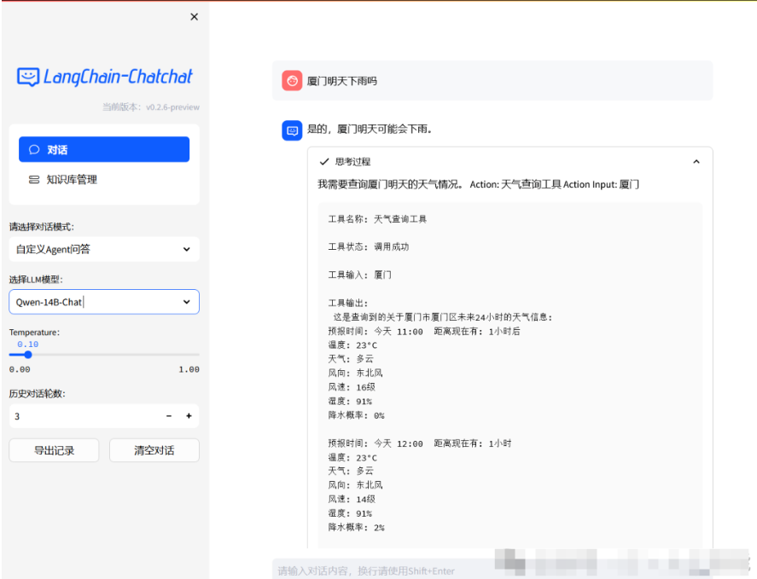The height and width of the screenshot is (579, 757).
Task: Click the 导出记录 button
Action: (54, 450)
